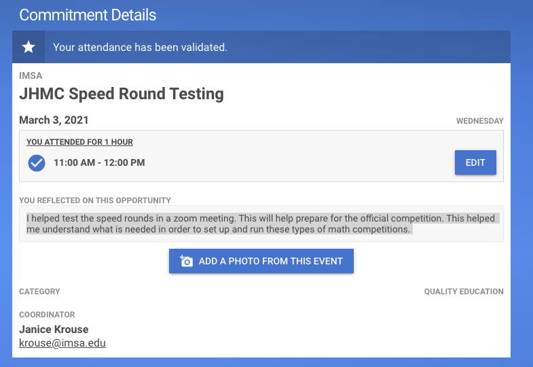
Task: Open the krouse@imsa.edu email link
Action: [62, 343]
